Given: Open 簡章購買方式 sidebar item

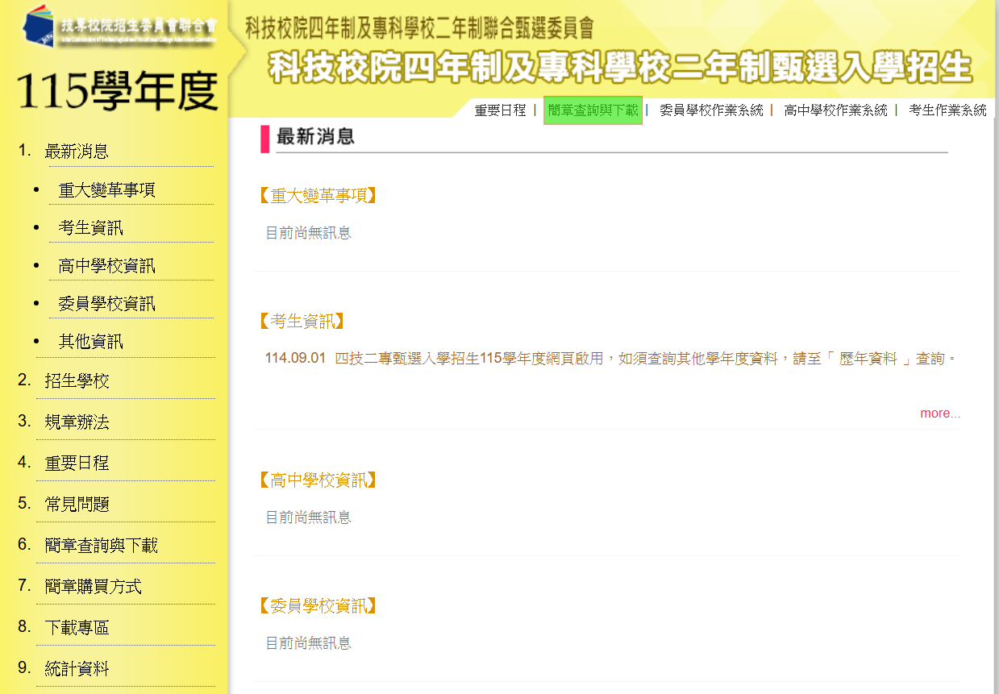Looking at the screenshot, I should point(93,587).
